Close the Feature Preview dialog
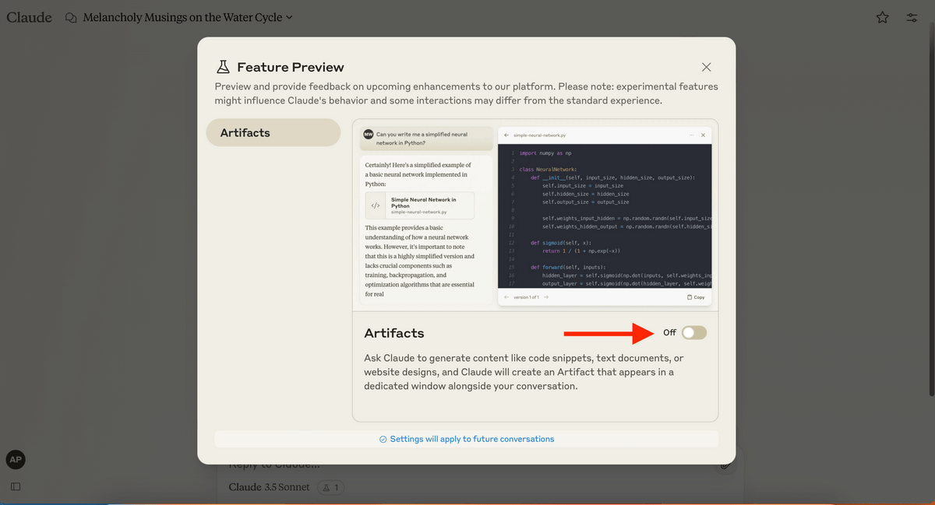The height and width of the screenshot is (505, 935). tap(706, 67)
